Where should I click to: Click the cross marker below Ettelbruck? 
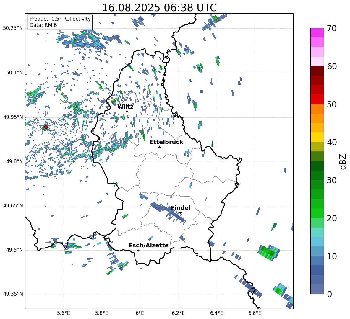(159, 147)
